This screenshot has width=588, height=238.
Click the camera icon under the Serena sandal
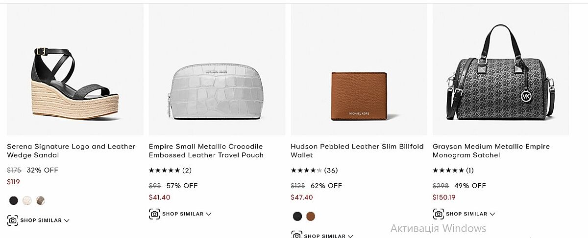[13, 220]
